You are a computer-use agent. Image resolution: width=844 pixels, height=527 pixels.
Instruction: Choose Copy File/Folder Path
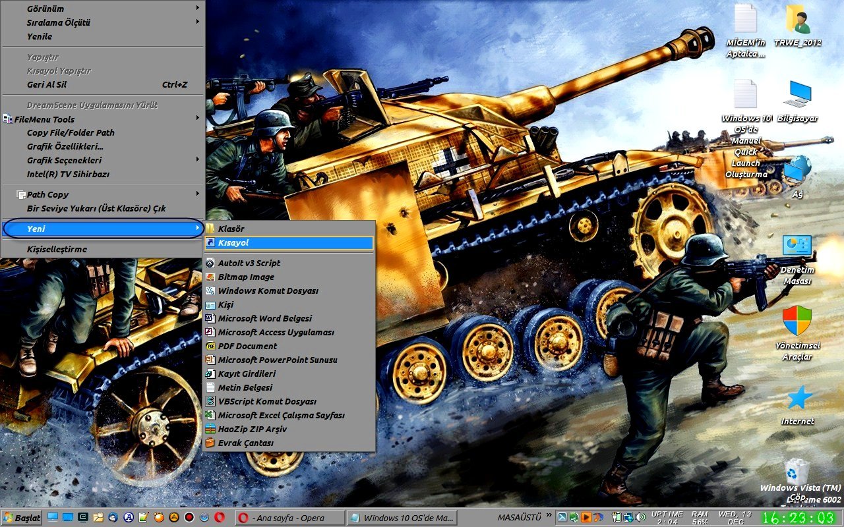point(103,132)
